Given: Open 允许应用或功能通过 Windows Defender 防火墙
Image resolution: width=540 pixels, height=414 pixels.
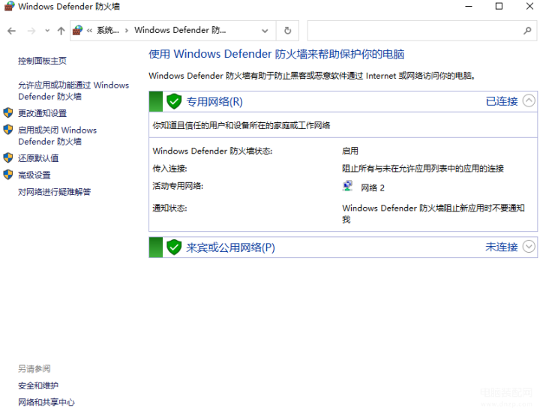Looking at the screenshot, I should (x=73, y=91).
